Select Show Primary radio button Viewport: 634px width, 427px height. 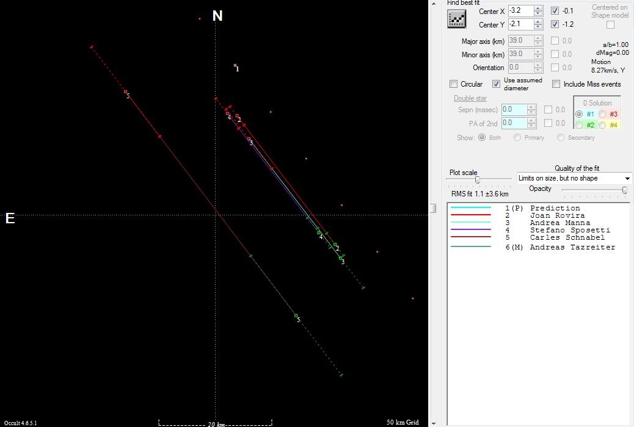[x=517, y=137]
